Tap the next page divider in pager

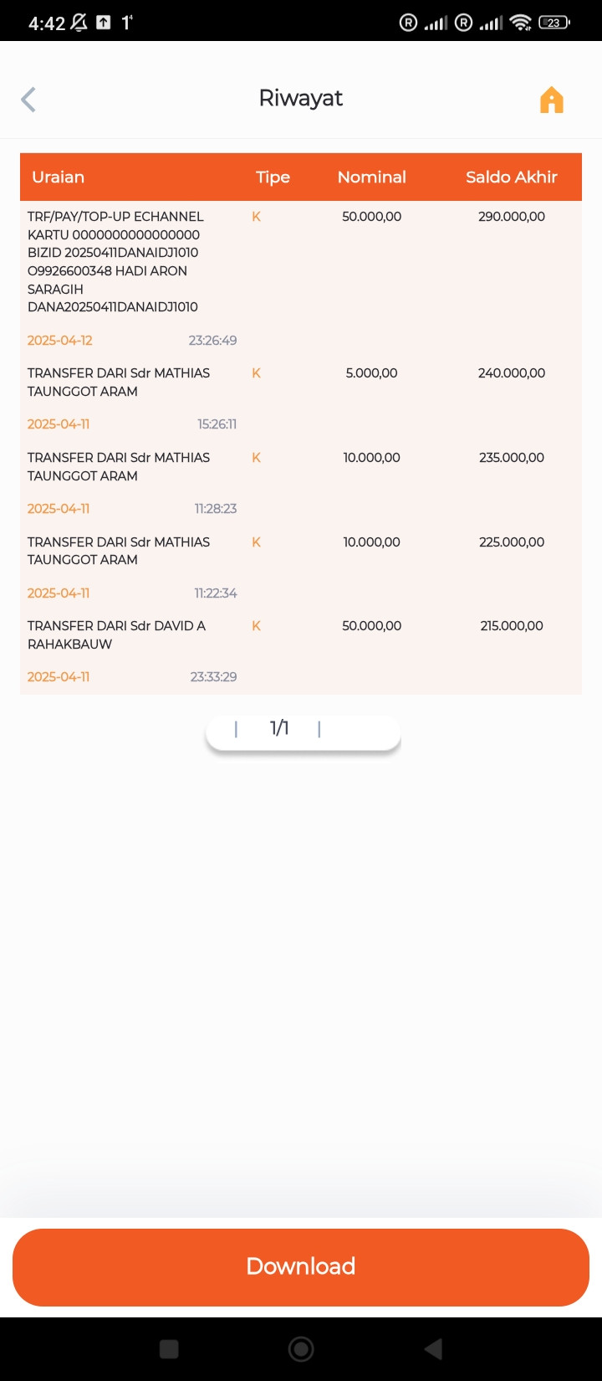(319, 729)
